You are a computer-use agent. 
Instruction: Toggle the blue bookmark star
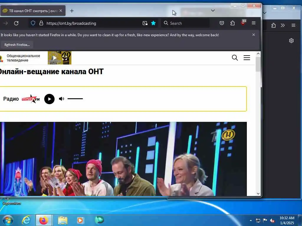point(153,23)
